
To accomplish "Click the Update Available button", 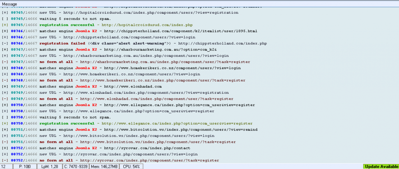I will [381, 166].
